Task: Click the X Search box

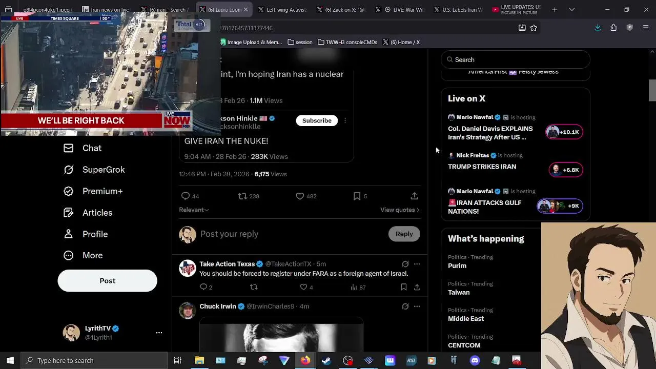Action: (515, 59)
